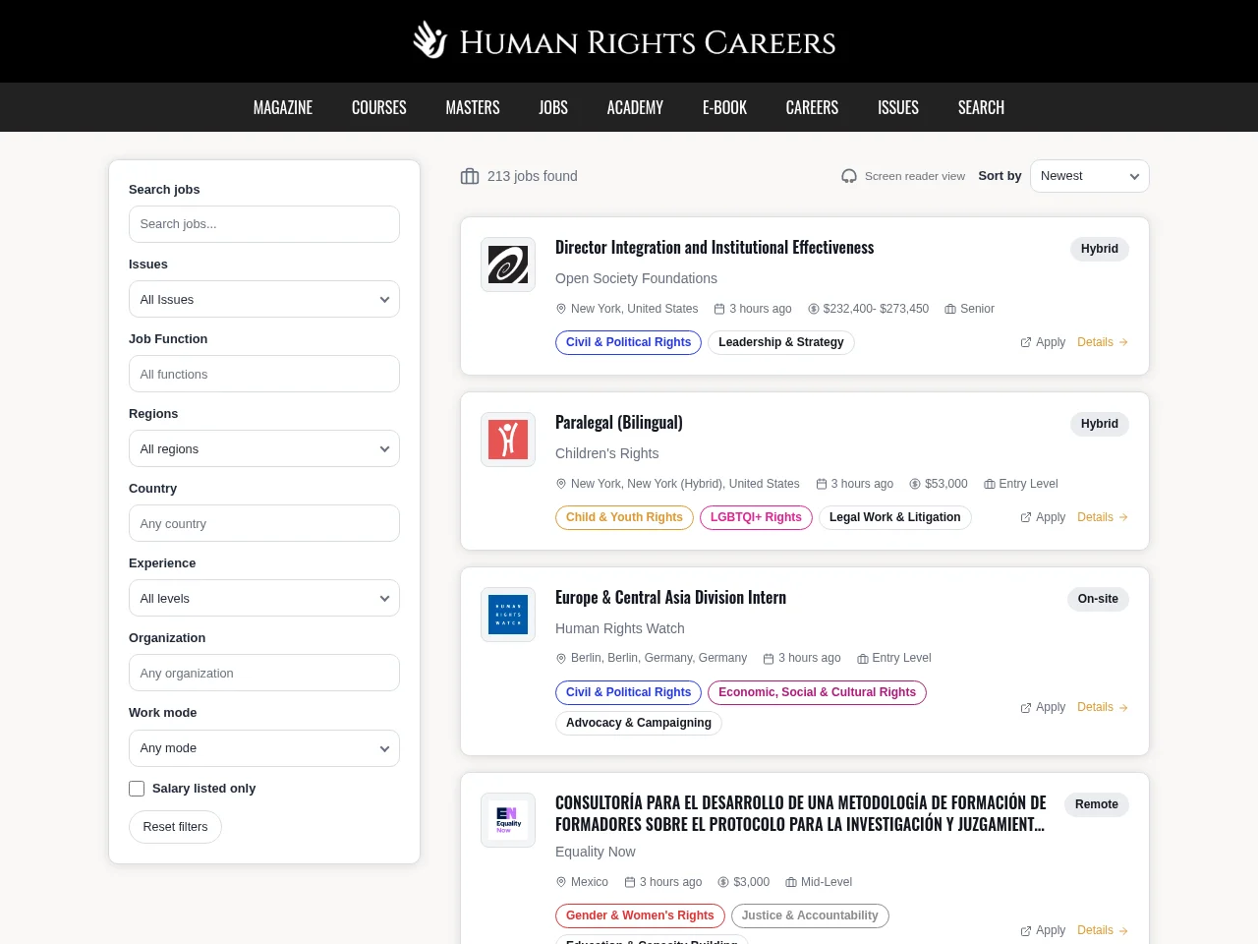
Task: Click the On-site badge on the Europe Intern job
Action: pyautogui.click(x=1098, y=599)
